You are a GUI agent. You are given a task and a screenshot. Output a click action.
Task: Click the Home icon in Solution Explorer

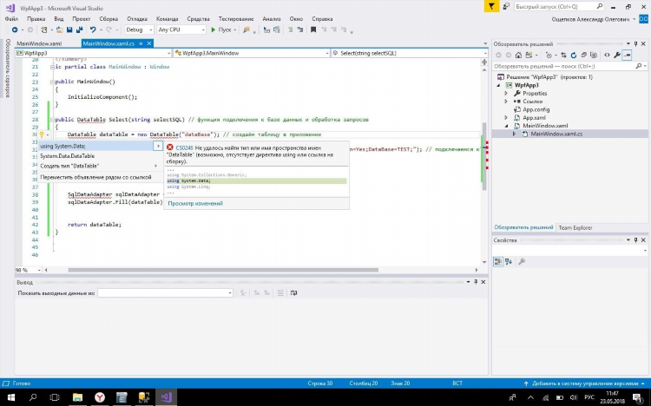click(x=518, y=55)
